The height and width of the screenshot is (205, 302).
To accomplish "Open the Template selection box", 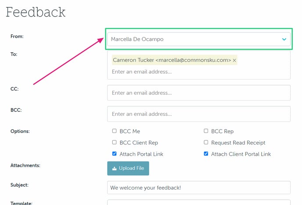I will [198, 202].
